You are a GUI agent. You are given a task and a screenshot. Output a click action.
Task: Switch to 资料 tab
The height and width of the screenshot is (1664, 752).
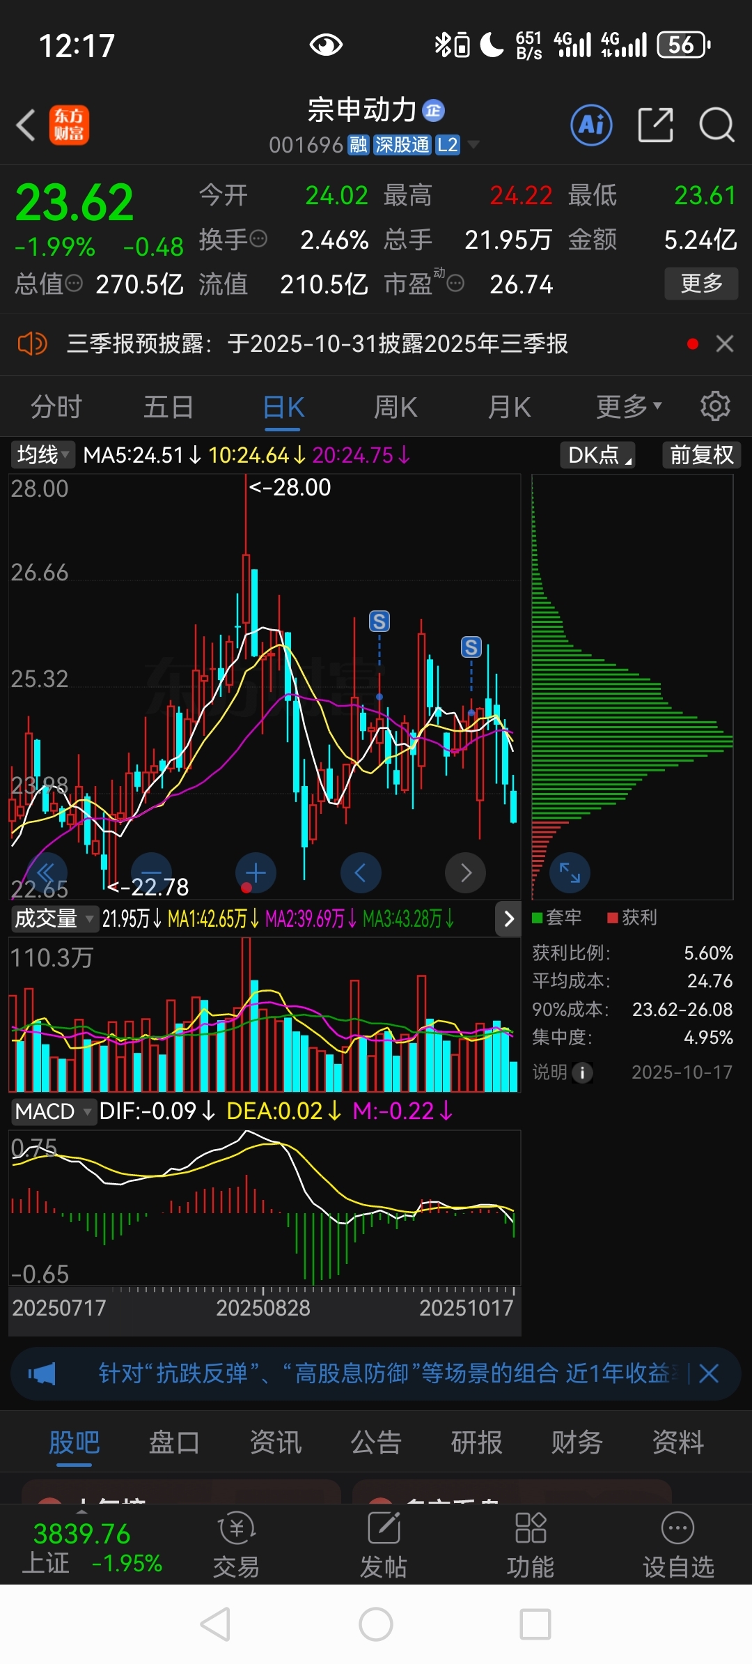tap(678, 1442)
